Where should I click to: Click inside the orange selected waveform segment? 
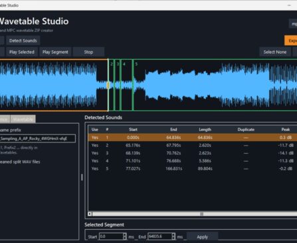tap(53, 85)
